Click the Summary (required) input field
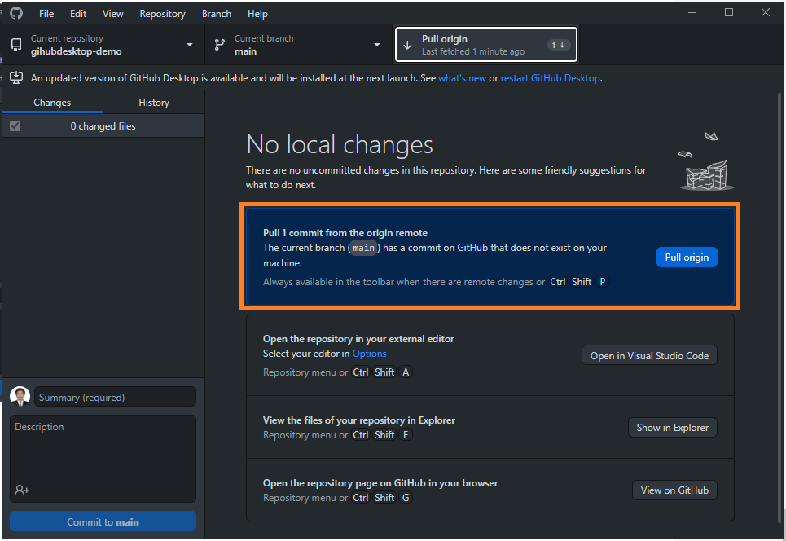This screenshot has height=541, width=786. coord(115,397)
